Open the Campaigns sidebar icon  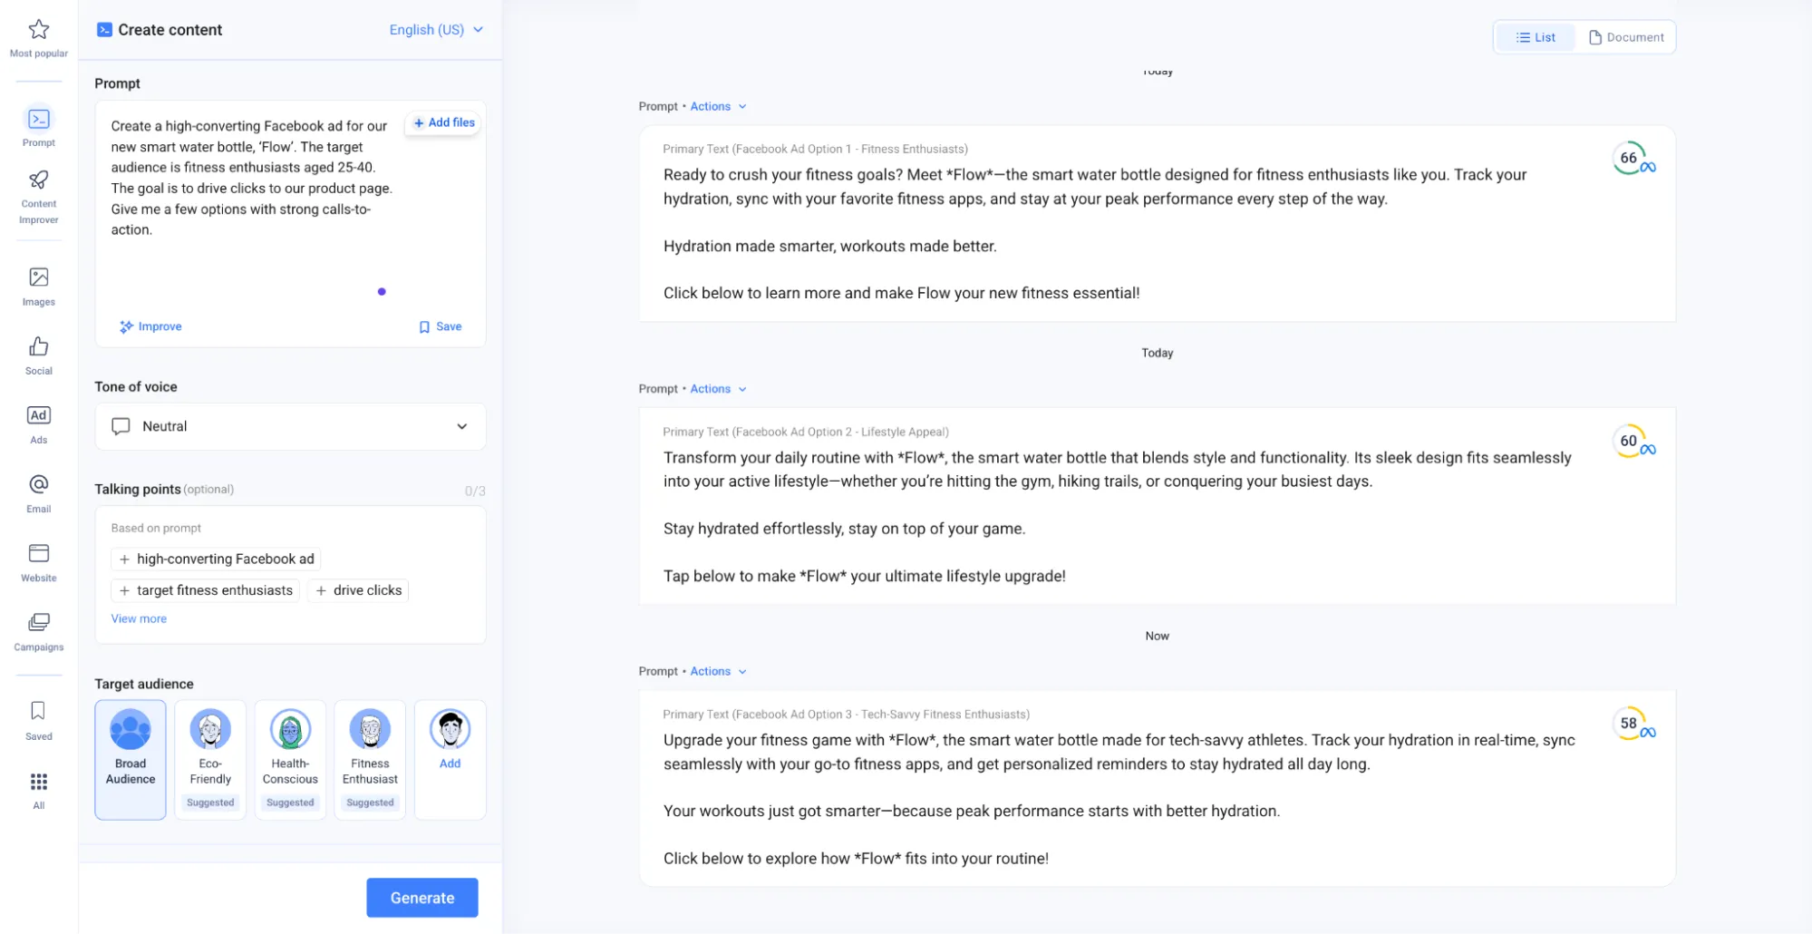[x=38, y=622]
